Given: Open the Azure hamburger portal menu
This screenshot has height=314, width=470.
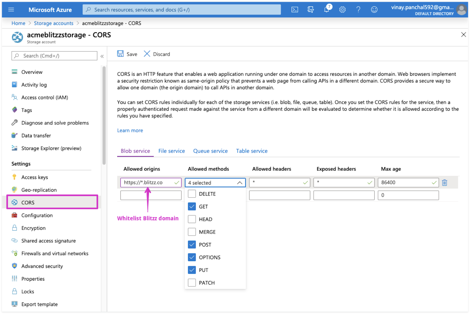Looking at the screenshot, I should click(11, 10).
